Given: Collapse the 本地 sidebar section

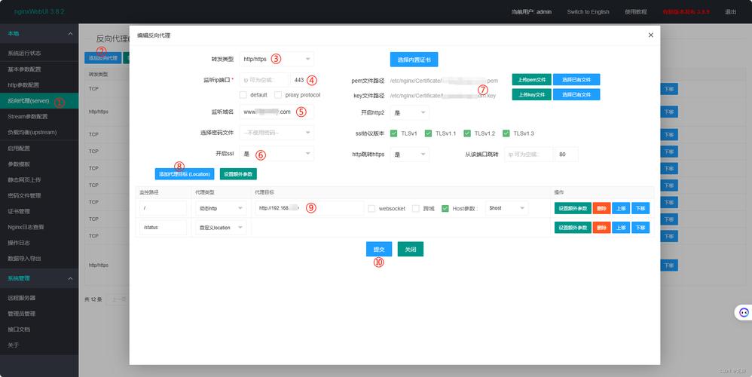Looking at the screenshot, I should click(70, 34).
